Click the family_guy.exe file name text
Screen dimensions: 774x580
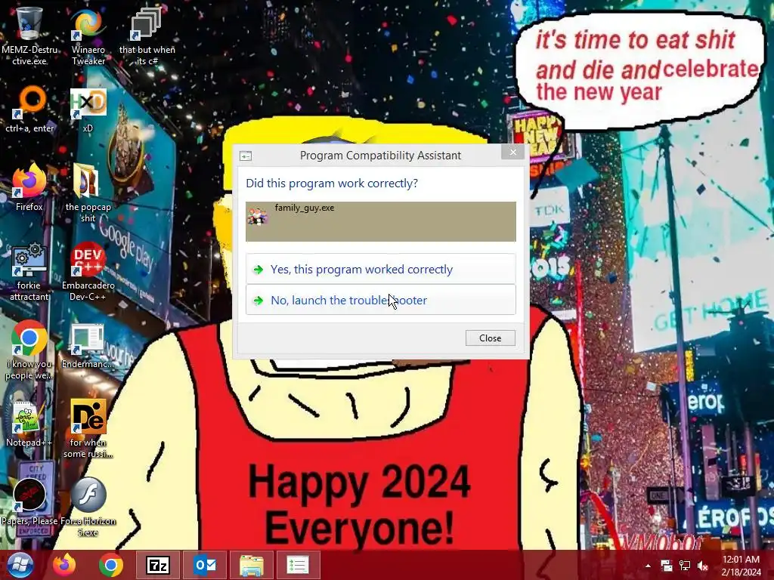305,208
